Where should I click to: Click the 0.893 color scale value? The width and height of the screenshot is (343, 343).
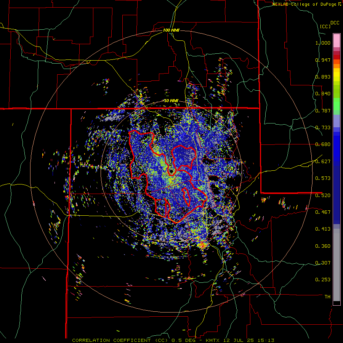point(323,77)
